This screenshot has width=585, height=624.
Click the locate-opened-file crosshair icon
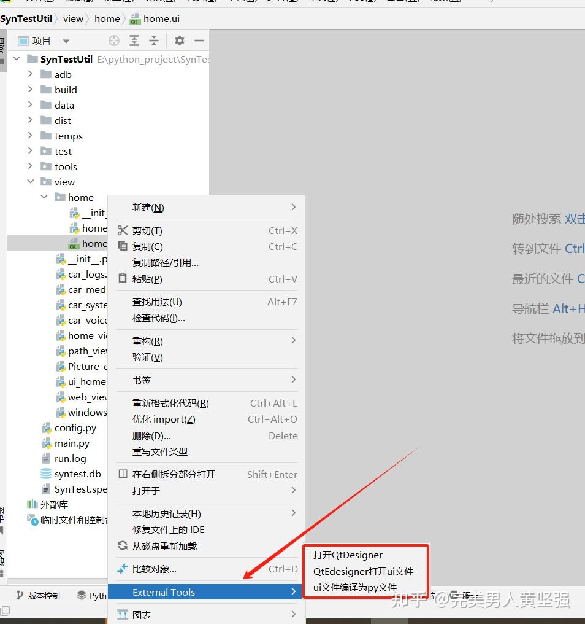pyautogui.click(x=113, y=41)
